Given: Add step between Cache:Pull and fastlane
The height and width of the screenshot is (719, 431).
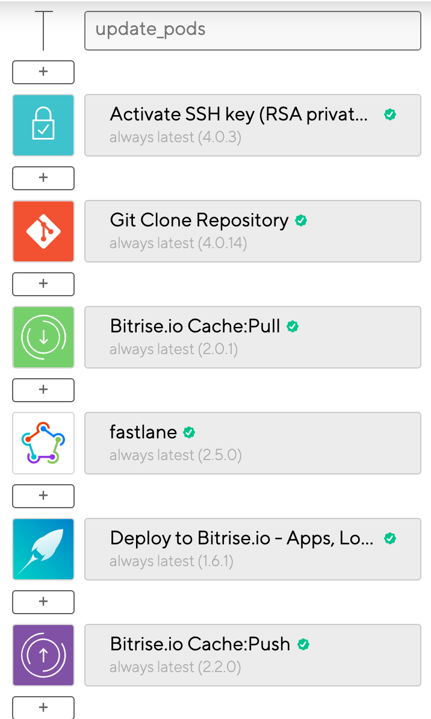Looking at the screenshot, I should (43, 390).
